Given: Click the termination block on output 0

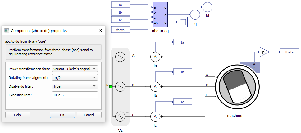Looking at the screenshot, I should click(183, 22).
